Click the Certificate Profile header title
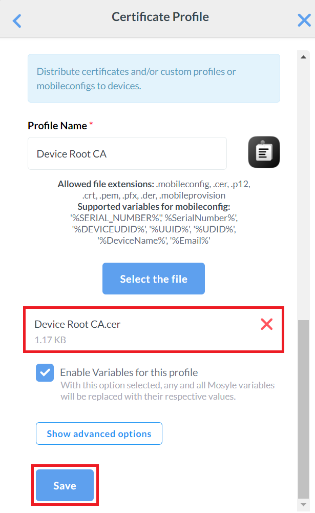315x513 pixels. tap(160, 17)
